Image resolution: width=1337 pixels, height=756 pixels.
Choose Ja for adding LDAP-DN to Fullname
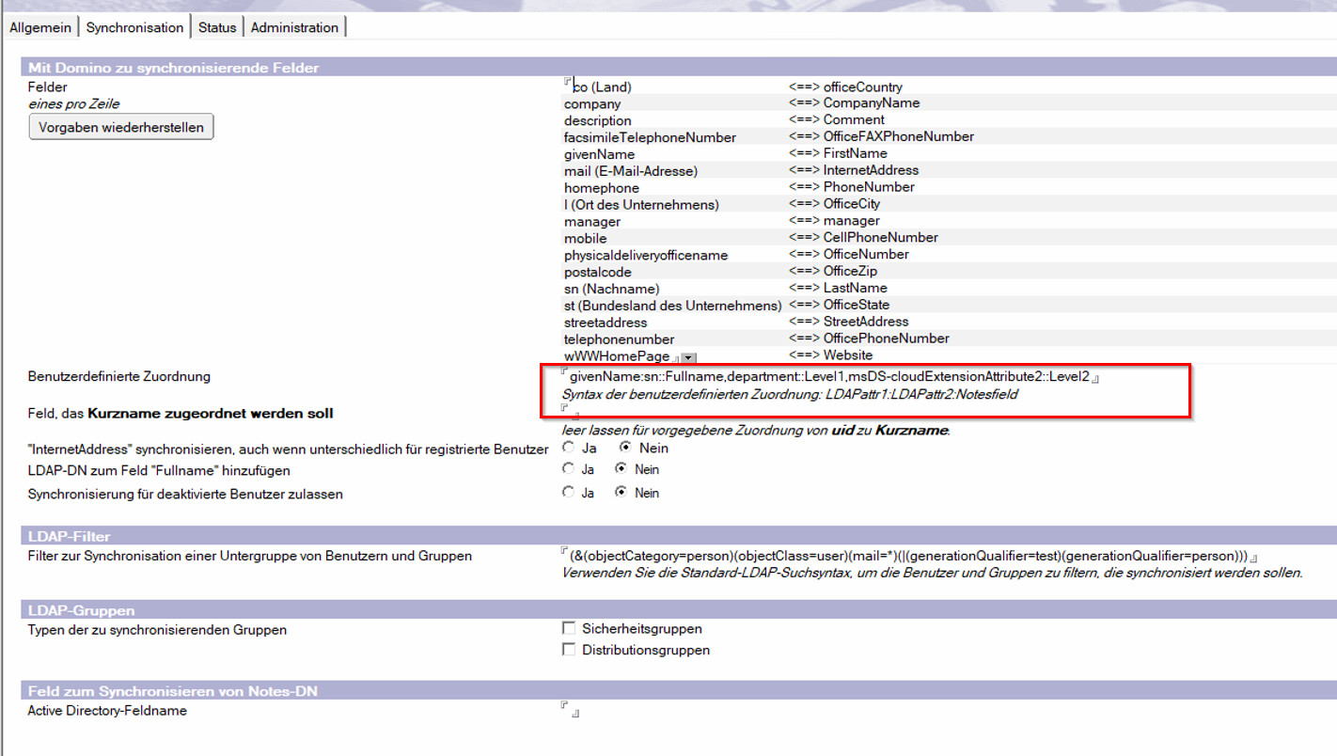coord(569,468)
